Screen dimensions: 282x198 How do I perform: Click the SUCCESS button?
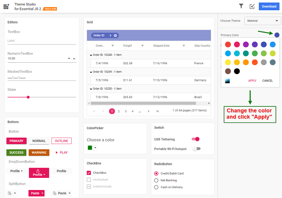click(x=16, y=152)
